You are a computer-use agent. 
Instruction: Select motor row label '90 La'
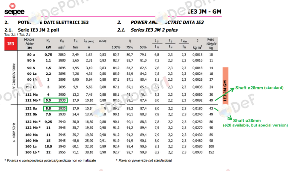32,74
